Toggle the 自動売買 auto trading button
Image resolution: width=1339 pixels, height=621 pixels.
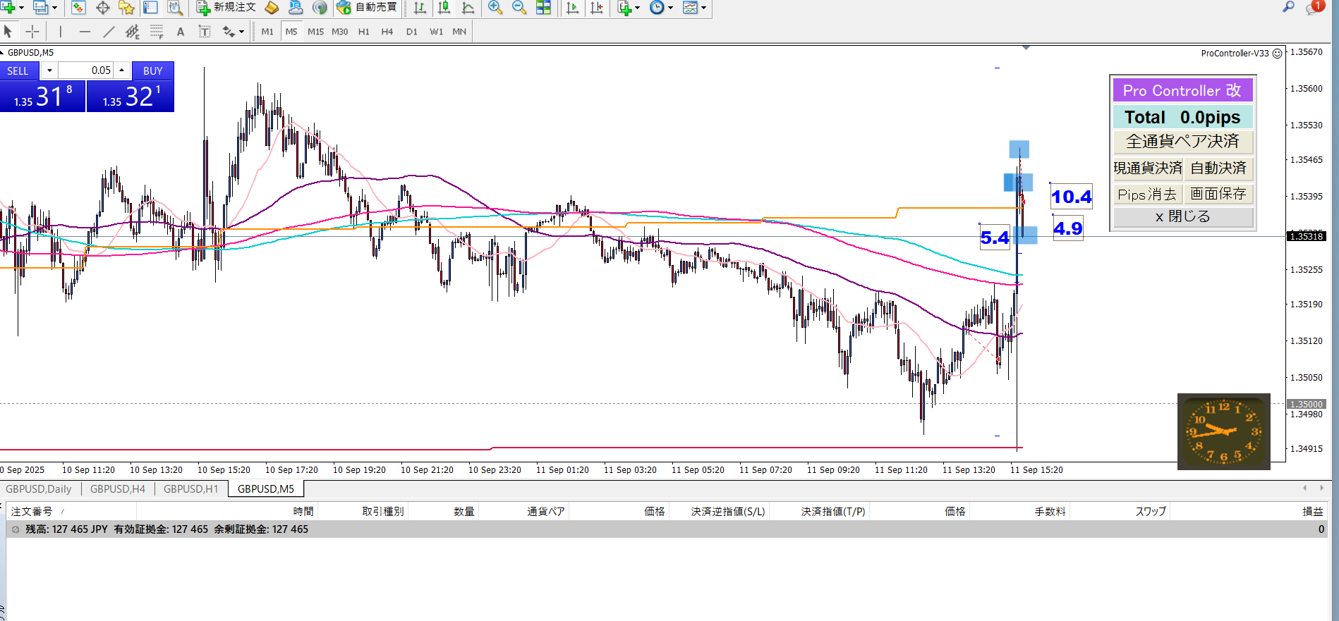point(367,8)
